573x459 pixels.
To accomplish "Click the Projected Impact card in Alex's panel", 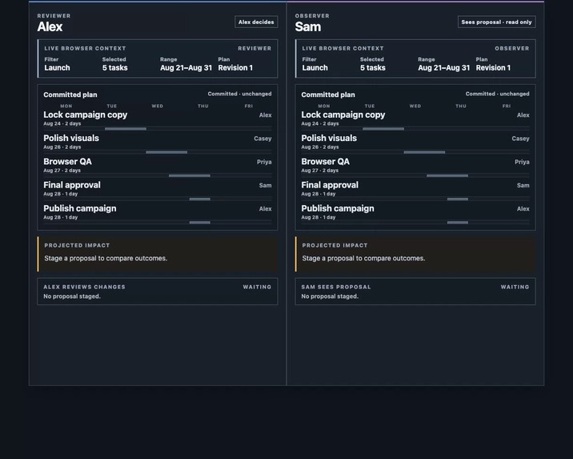I will click(x=158, y=254).
